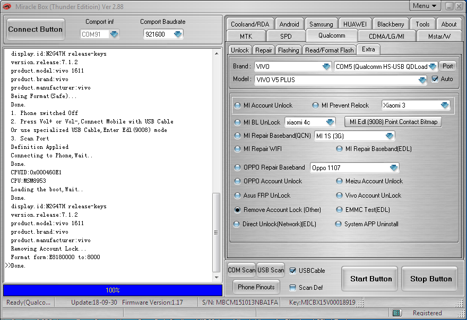The image size is (467, 320).
Task: Select MI BL UnLock radio option
Action: click(237, 122)
